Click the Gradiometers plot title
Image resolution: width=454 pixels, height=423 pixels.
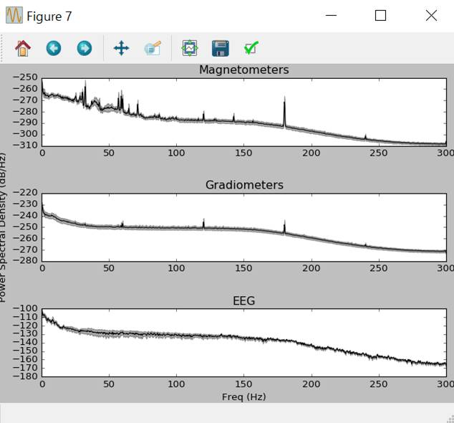coord(243,185)
